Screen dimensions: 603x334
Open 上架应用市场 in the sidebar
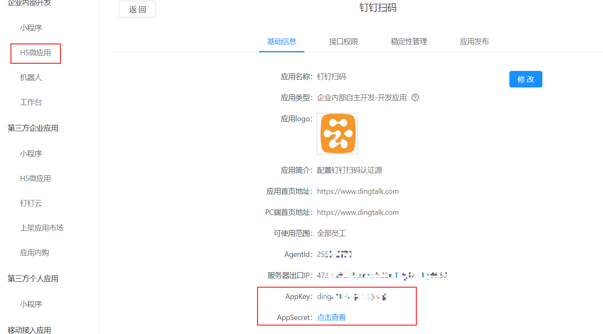(42, 228)
